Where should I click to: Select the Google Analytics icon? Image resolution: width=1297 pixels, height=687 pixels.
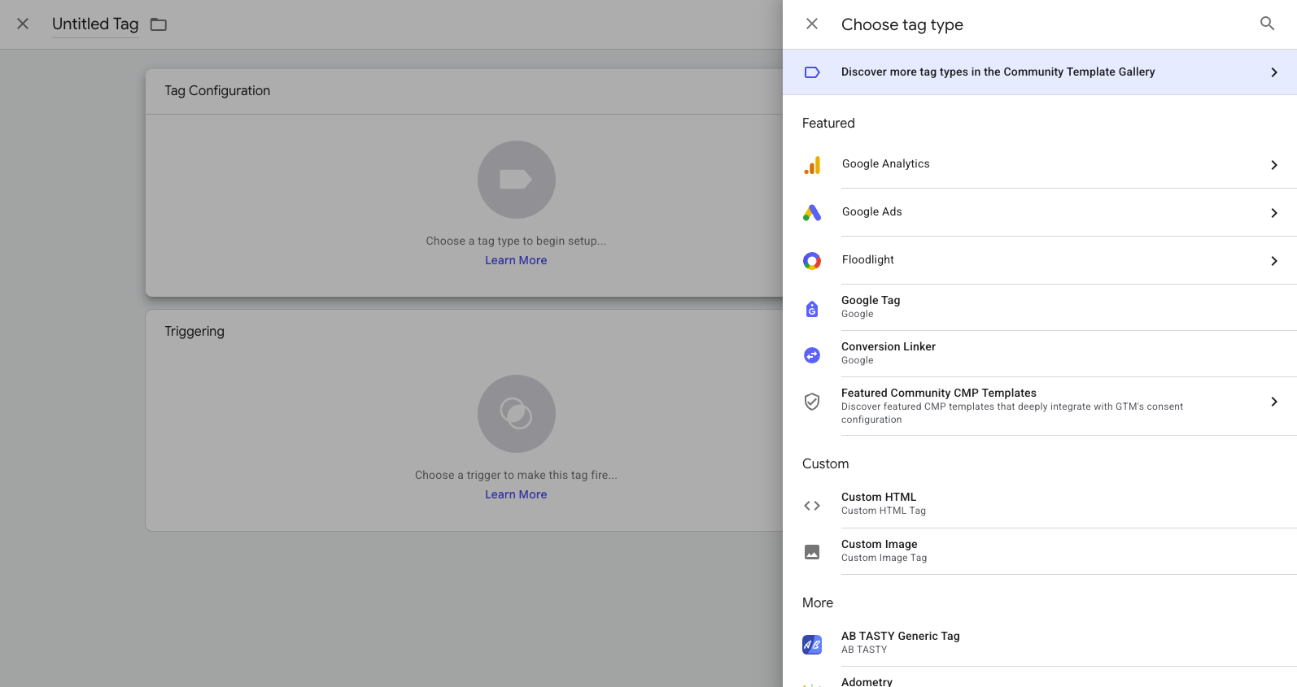(x=812, y=165)
